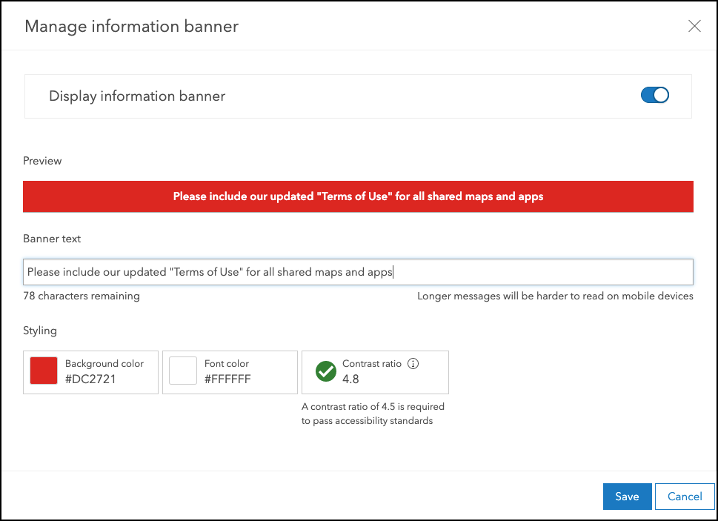Click the red preview banner
Viewport: 718px width, 521px height.
(358, 196)
